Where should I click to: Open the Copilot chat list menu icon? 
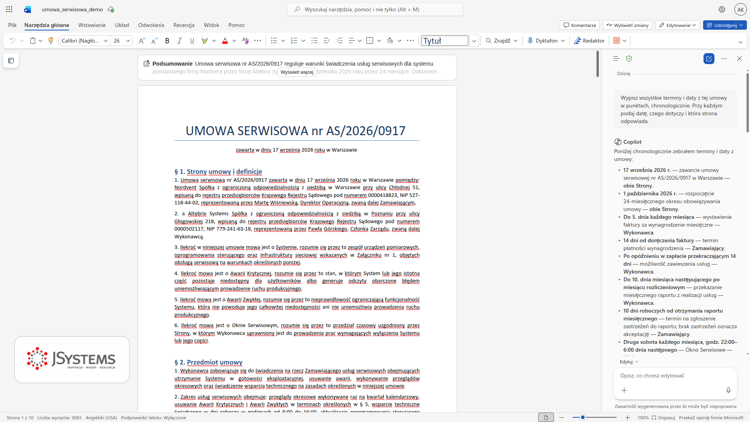pyautogui.click(x=616, y=59)
